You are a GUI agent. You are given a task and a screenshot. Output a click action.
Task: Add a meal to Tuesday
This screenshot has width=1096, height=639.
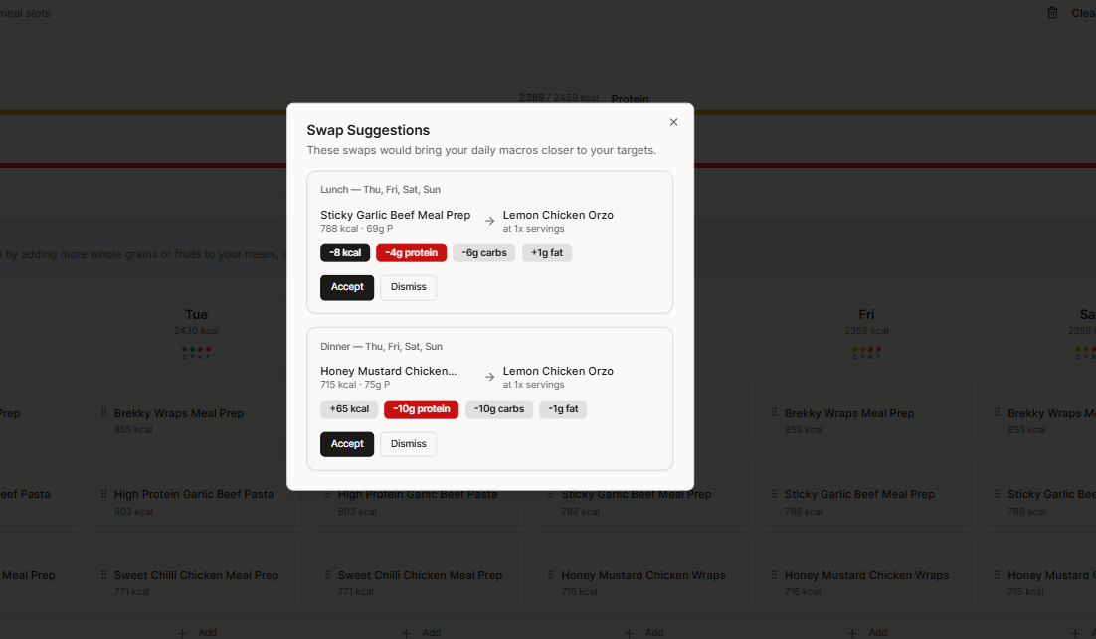(x=197, y=632)
